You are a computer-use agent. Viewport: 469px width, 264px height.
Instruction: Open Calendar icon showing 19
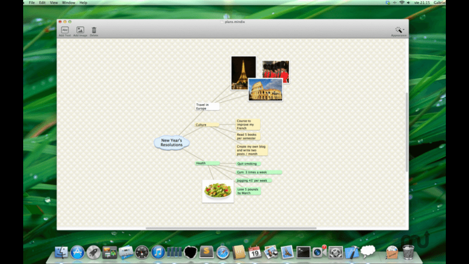254,252
